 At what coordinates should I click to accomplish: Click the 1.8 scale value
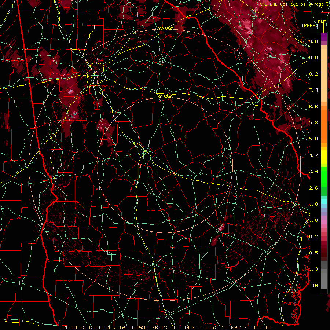tap(313, 204)
